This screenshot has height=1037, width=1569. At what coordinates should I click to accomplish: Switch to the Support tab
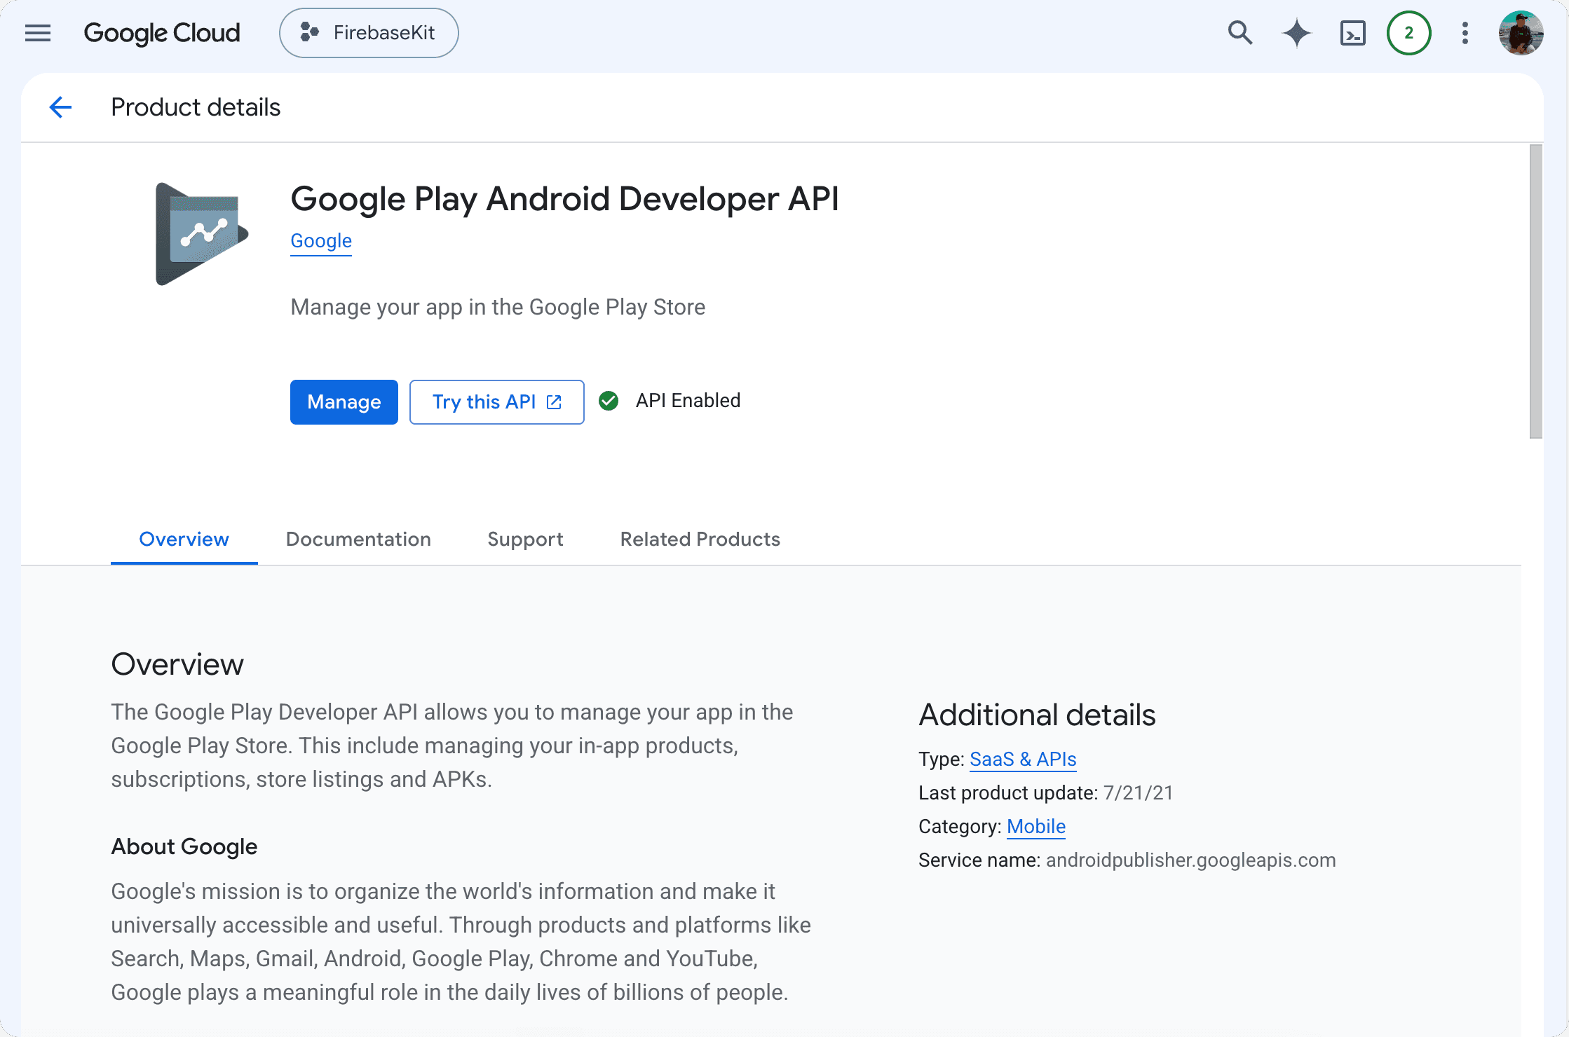(x=525, y=540)
